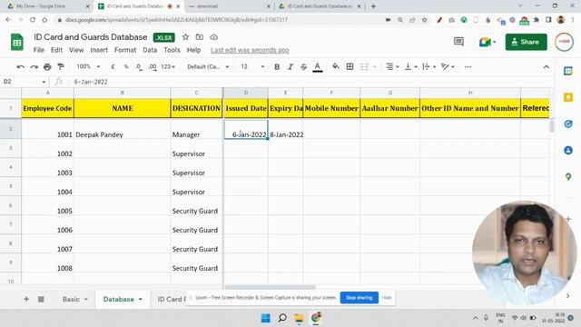Check the cloud document status icon
The width and height of the screenshot is (581, 327).
[214, 37]
